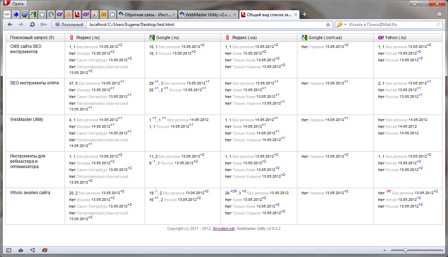Open the closed tabs trash bin
Image resolution: width=448 pixels, height=257 pixels.
pyautogui.click(x=439, y=14)
